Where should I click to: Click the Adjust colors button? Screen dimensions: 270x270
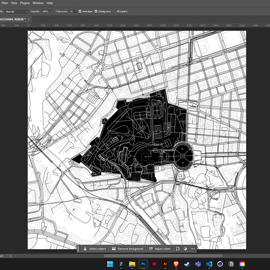tap(160, 249)
